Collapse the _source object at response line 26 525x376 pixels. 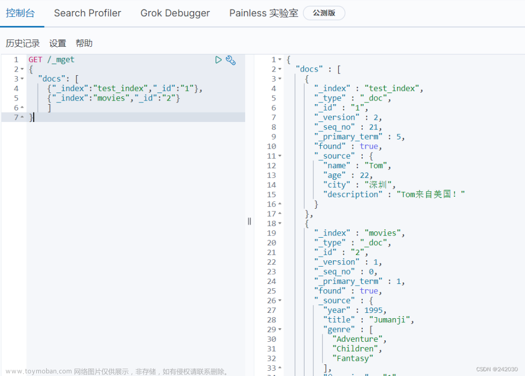pos(280,300)
